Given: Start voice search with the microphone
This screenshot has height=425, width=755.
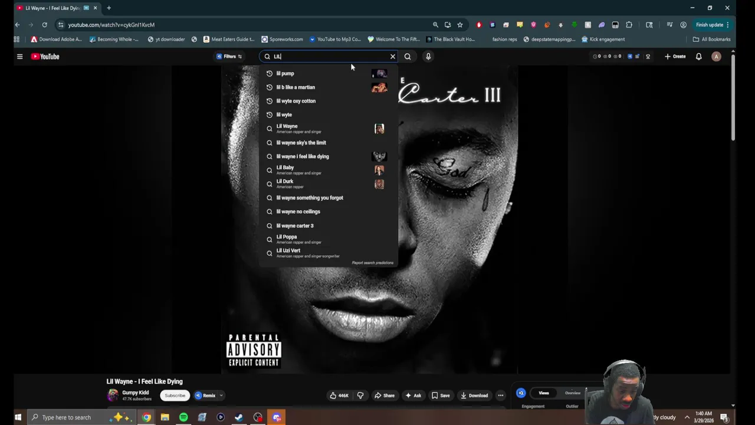Looking at the screenshot, I should 428,57.
